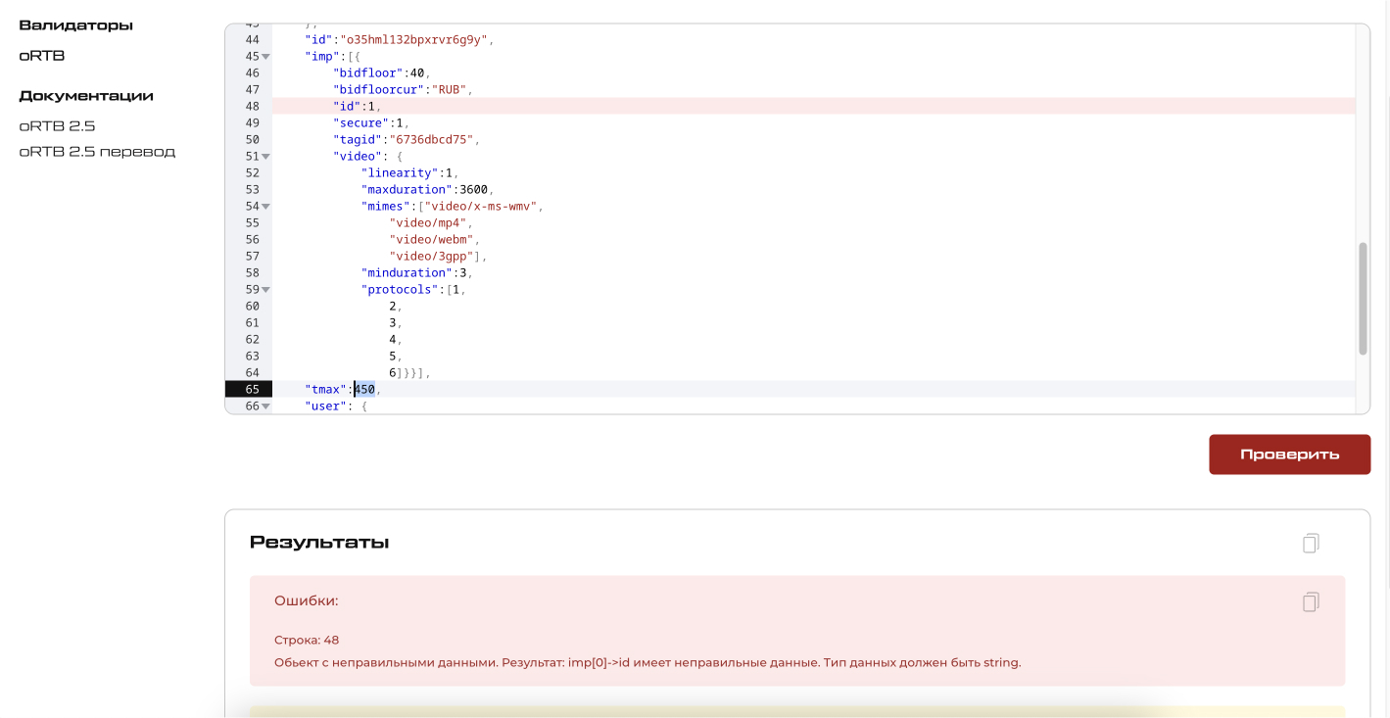Open the oRTB 2.5 перевод link
The height and width of the screenshot is (718, 1390).
tap(97, 152)
